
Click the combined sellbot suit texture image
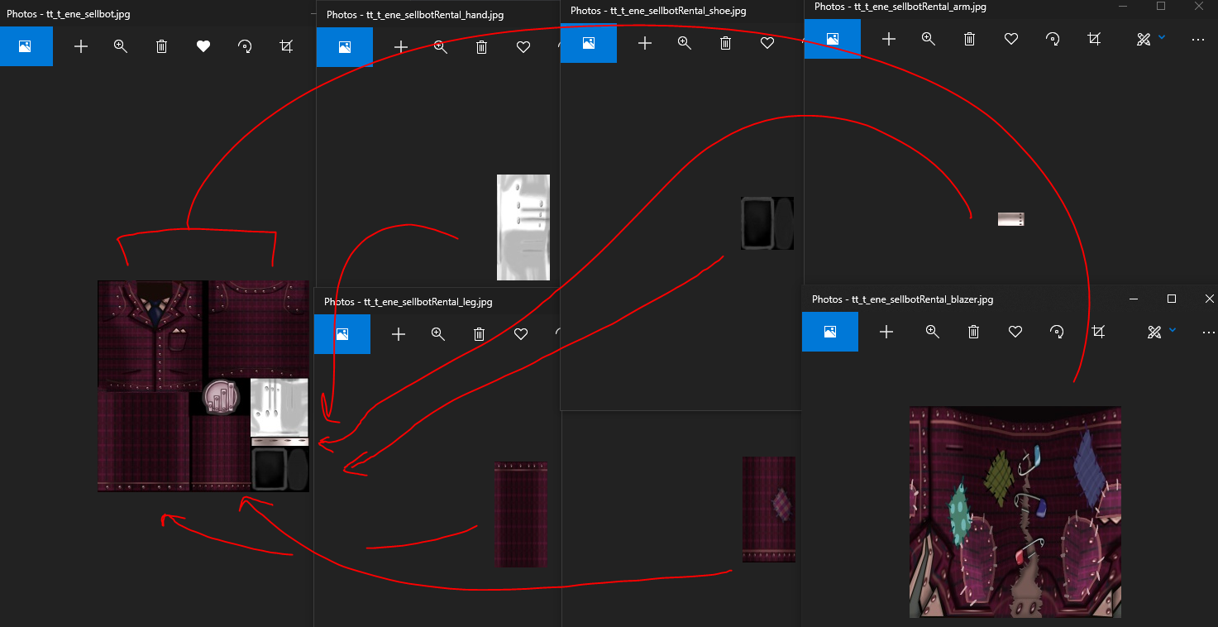click(x=203, y=386)
